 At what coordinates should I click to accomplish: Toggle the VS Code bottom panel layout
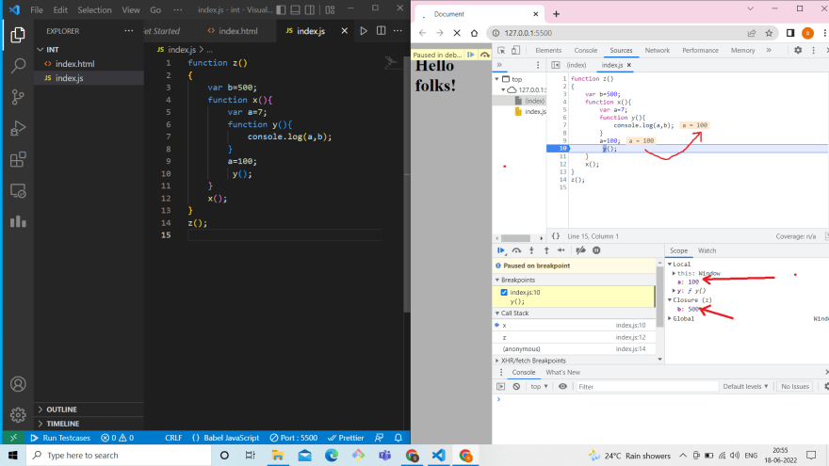tap(296, 9)
